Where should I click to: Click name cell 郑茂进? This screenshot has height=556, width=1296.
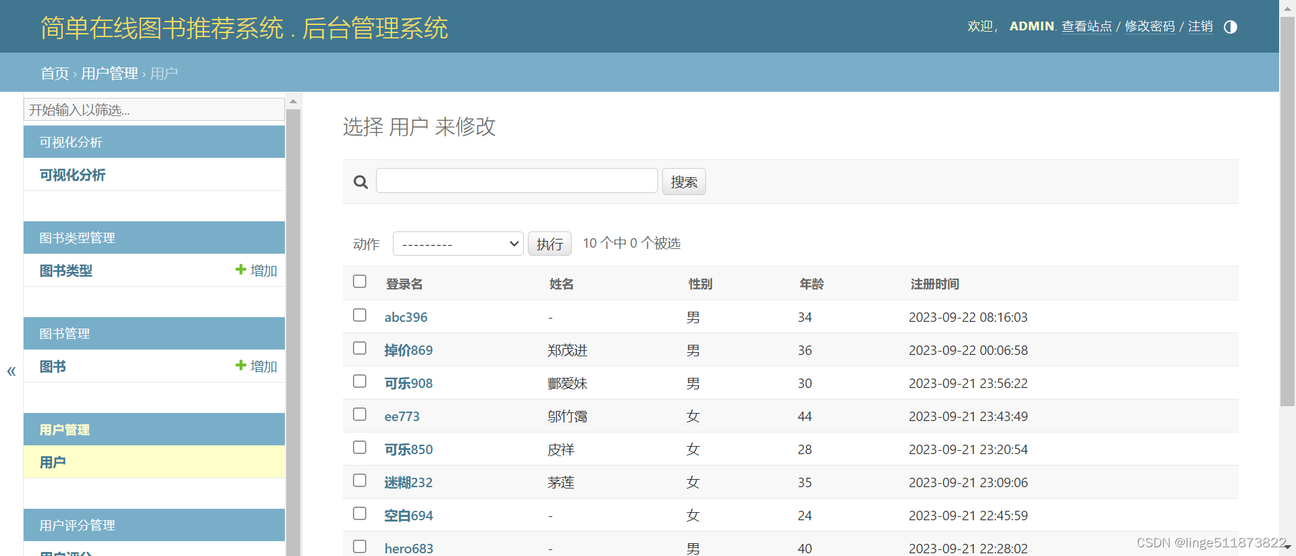tap(568, 350)
